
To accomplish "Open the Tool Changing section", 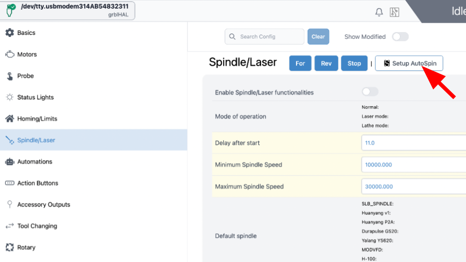I will pyautogui.click(x=94, y=226).
